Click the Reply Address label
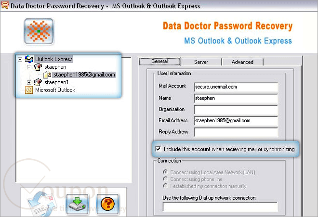Viewport: 318px width, 217px height. pos(173,132)
